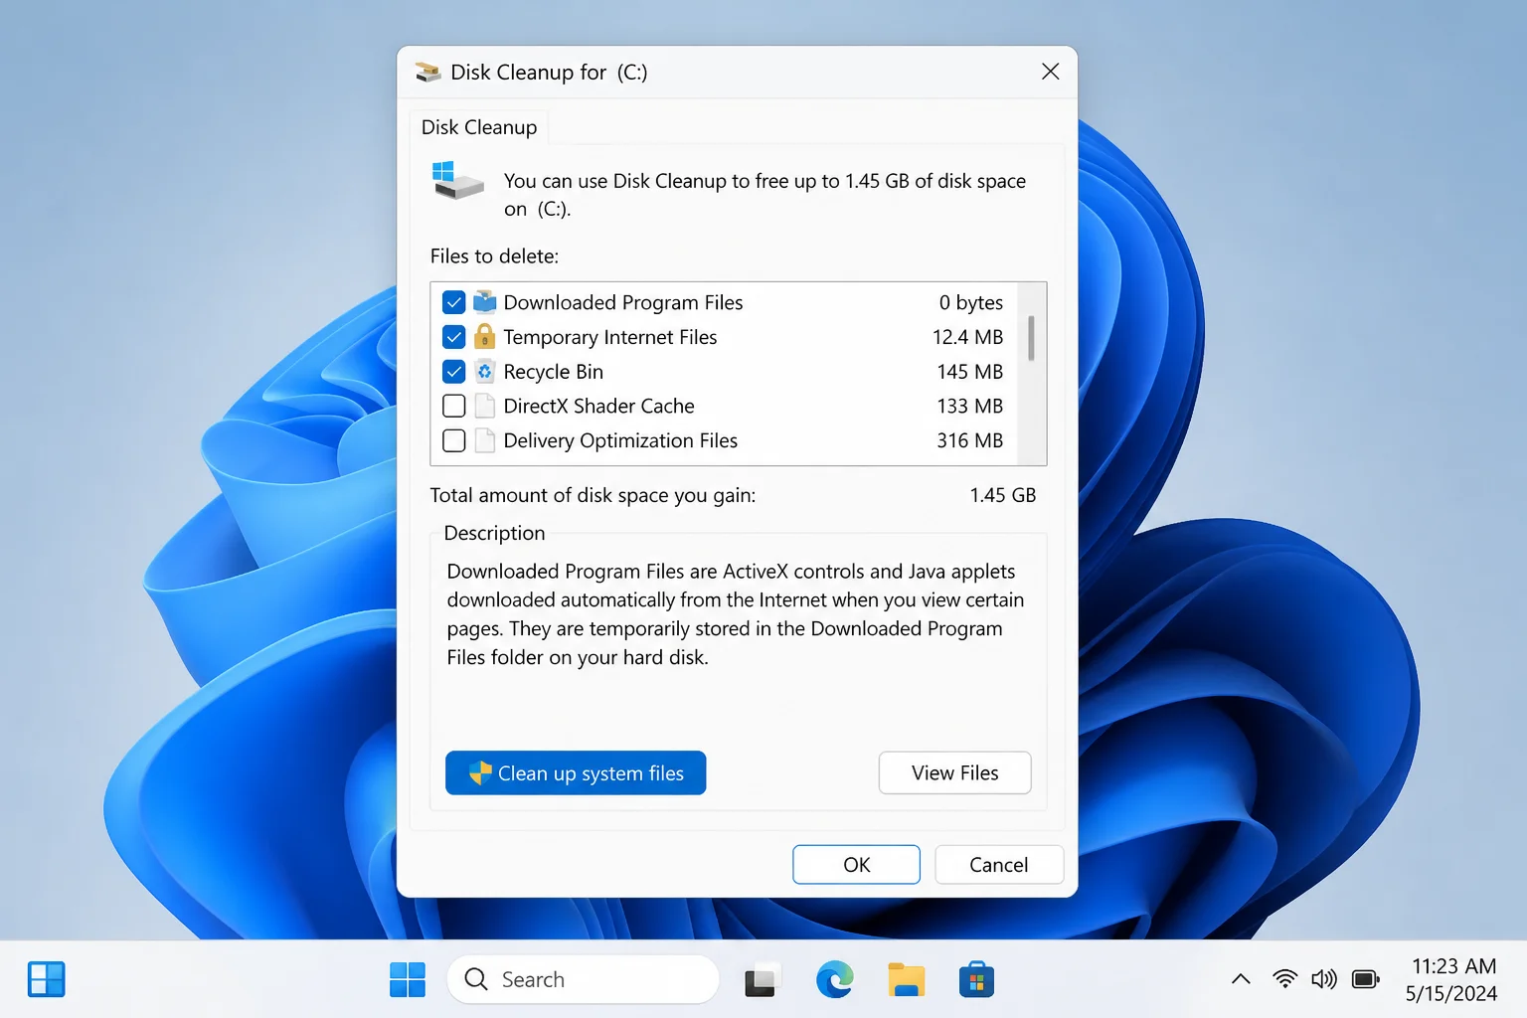Select the "DirectX Shader Cache" row label
Viewport: 1527px width, 1018px height.
point(599,406)
